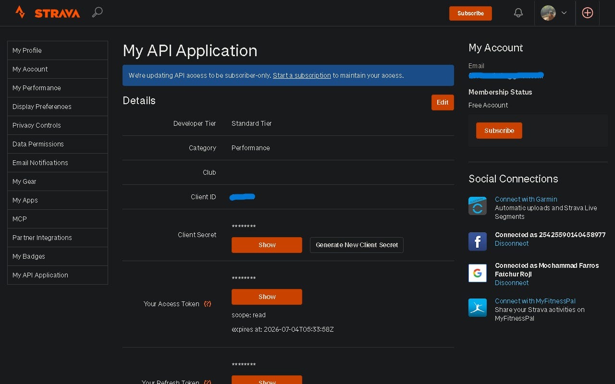This screenshot has height=384, width=615.
Task: Open the notifications bell
Action: point(518,13)
